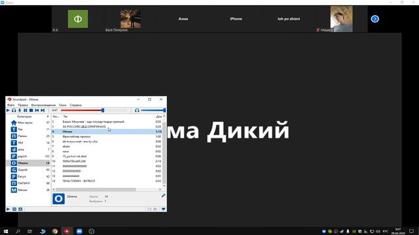Viewport: 419px width, 235px height.
Task: Select sound 'eb-tvoyu-mat' in row 6
Action: [x=107, y=142]
